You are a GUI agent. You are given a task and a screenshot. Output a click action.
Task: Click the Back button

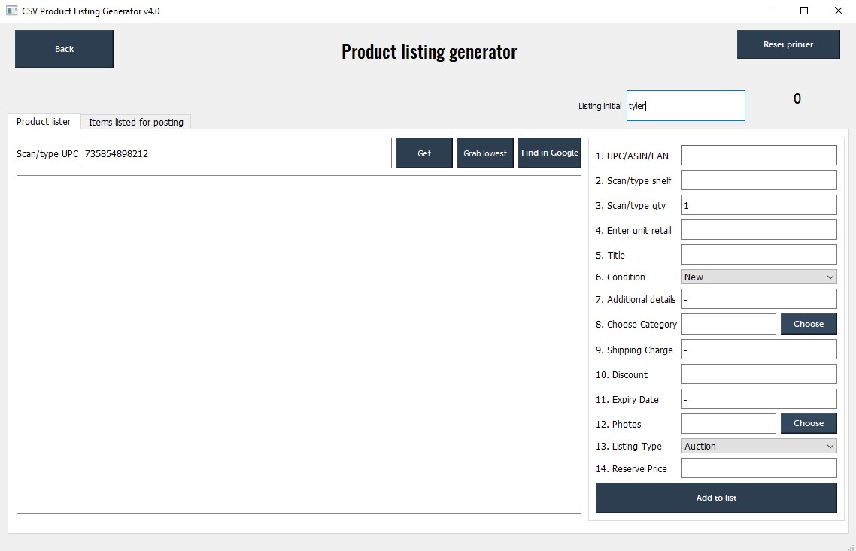coord(64,48)
